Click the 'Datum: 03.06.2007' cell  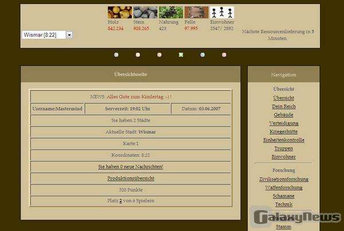click(x=201, y=108)
